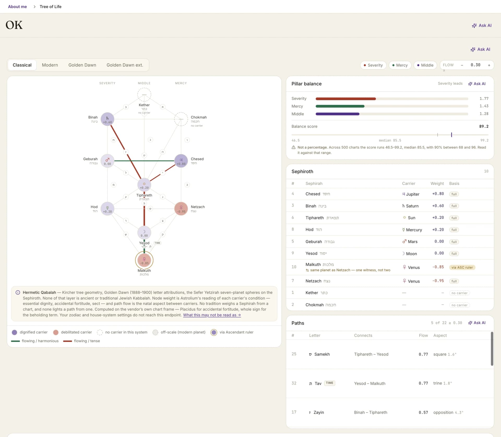
Task: Click the Netzach row in Sephiroth table
Action: coord(390,281)
